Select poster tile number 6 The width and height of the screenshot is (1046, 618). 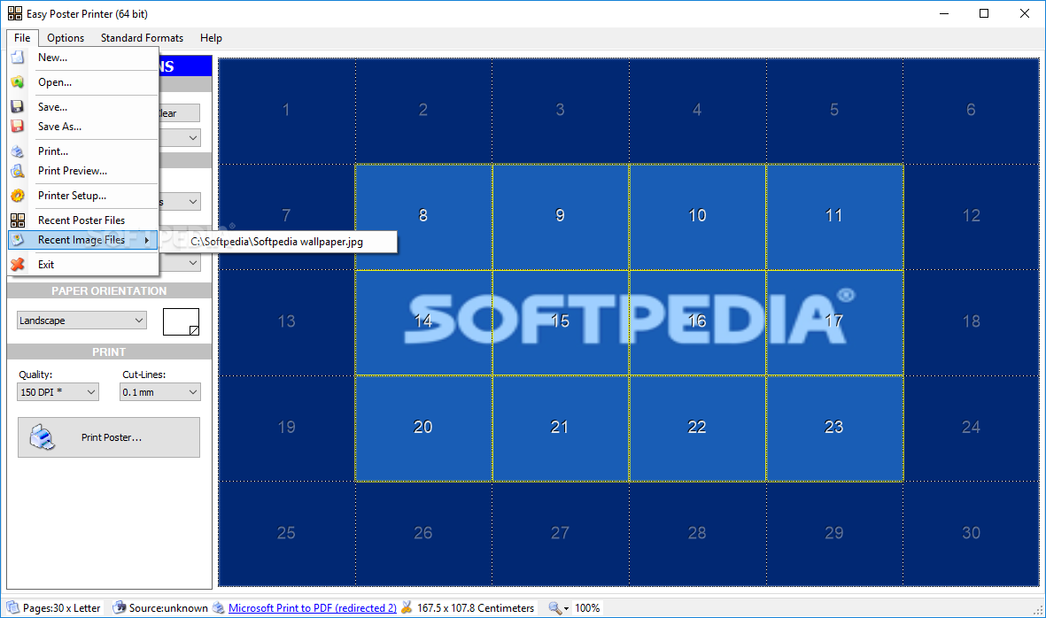click(972, 111)
